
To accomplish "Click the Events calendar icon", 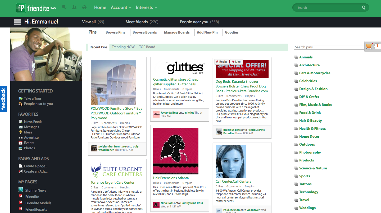I will 20,143.
